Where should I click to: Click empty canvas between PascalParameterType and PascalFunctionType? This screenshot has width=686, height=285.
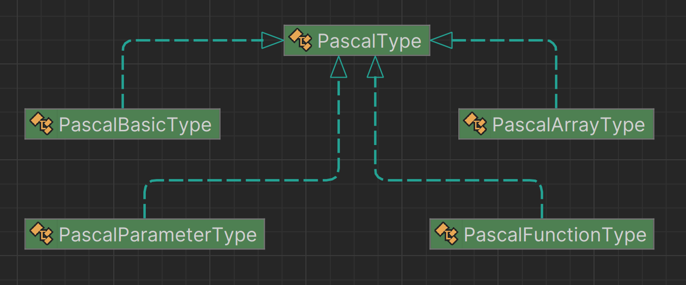tap(346, 235)
